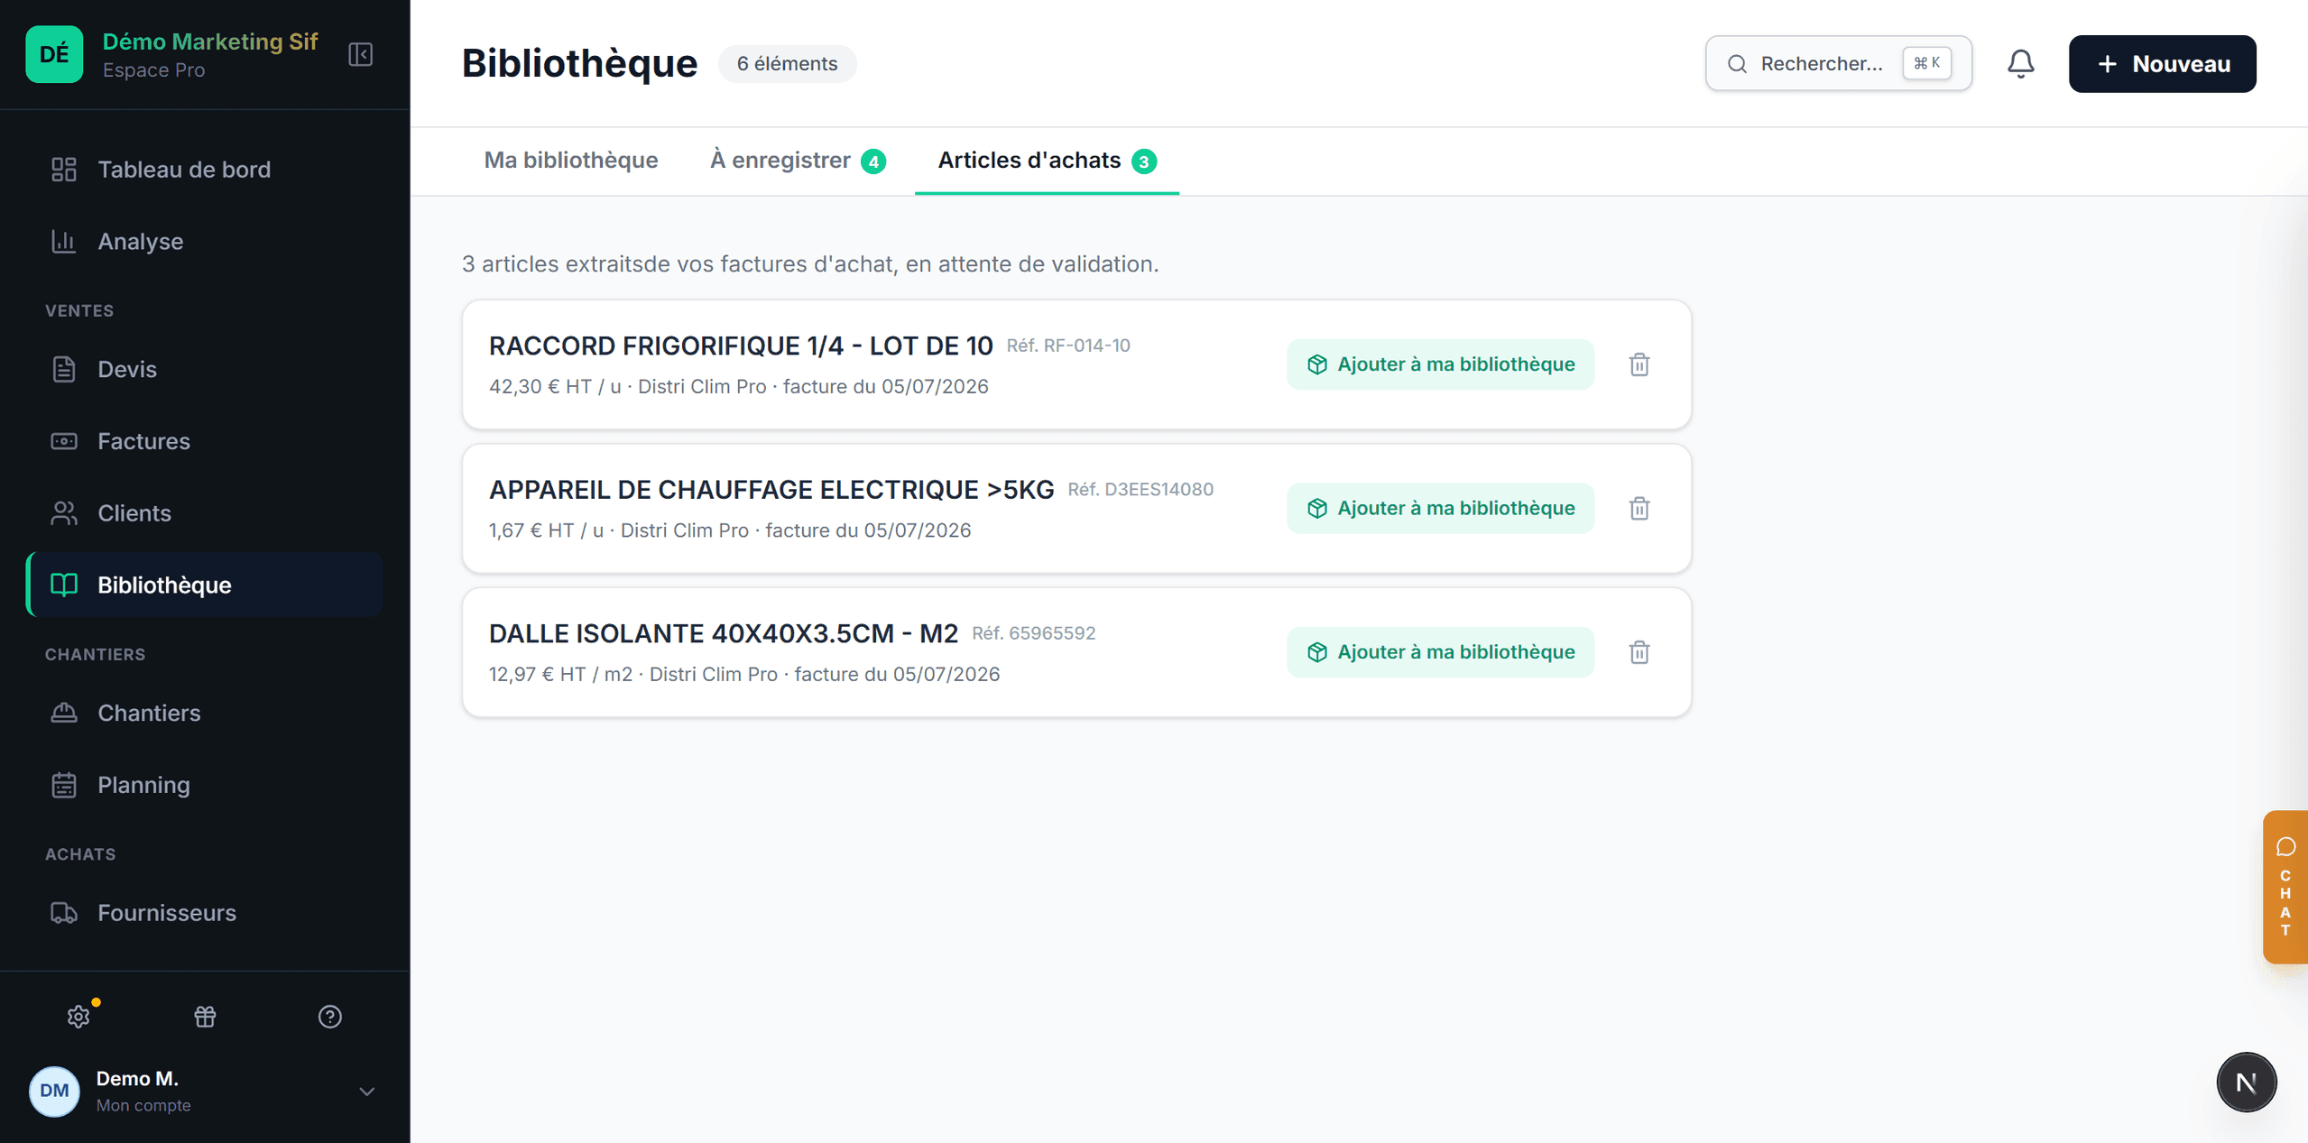2308x1143 pixels.
Task: Switch to Ma bibliothèque tab
Action: tap(571, 160)
